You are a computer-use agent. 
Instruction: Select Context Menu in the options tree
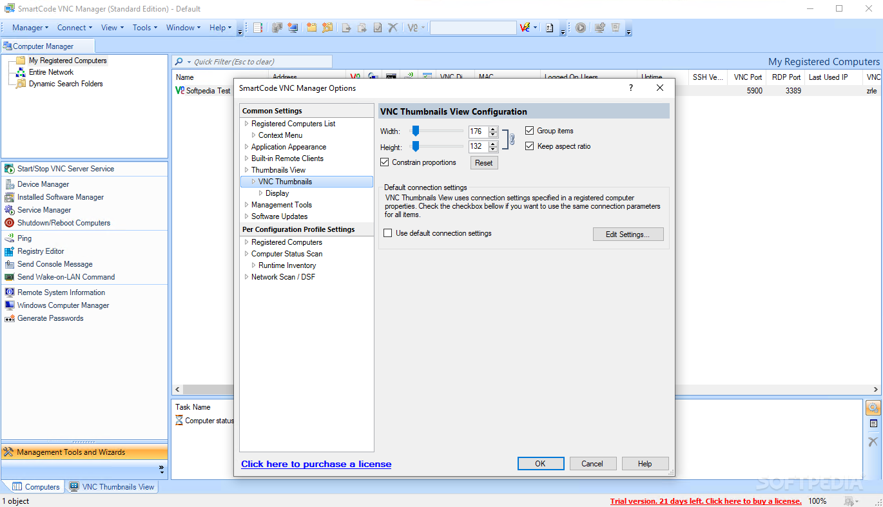(x=280, y=135)
